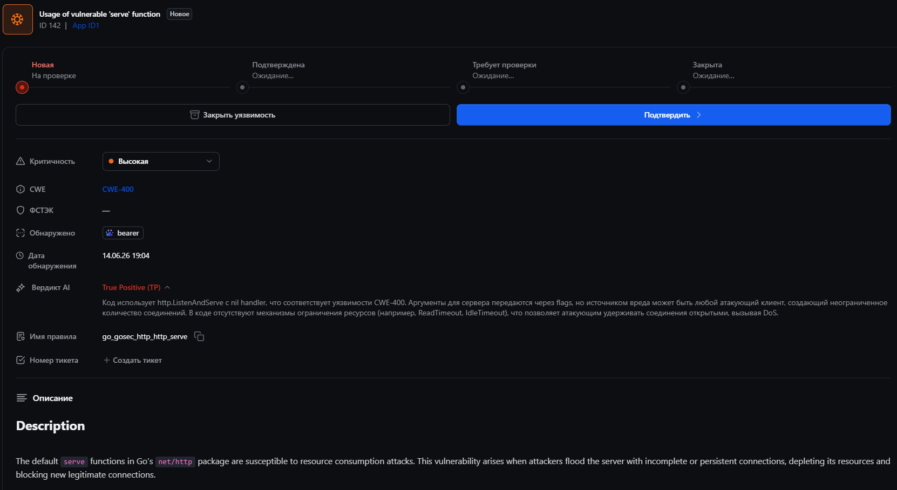The width and height of the screenshot is (897, 490).
Task: Select the Закрыта step marker
Action: [x=683, y=87]
